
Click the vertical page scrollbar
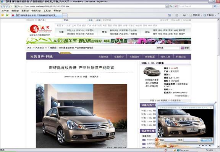[218, 83]
